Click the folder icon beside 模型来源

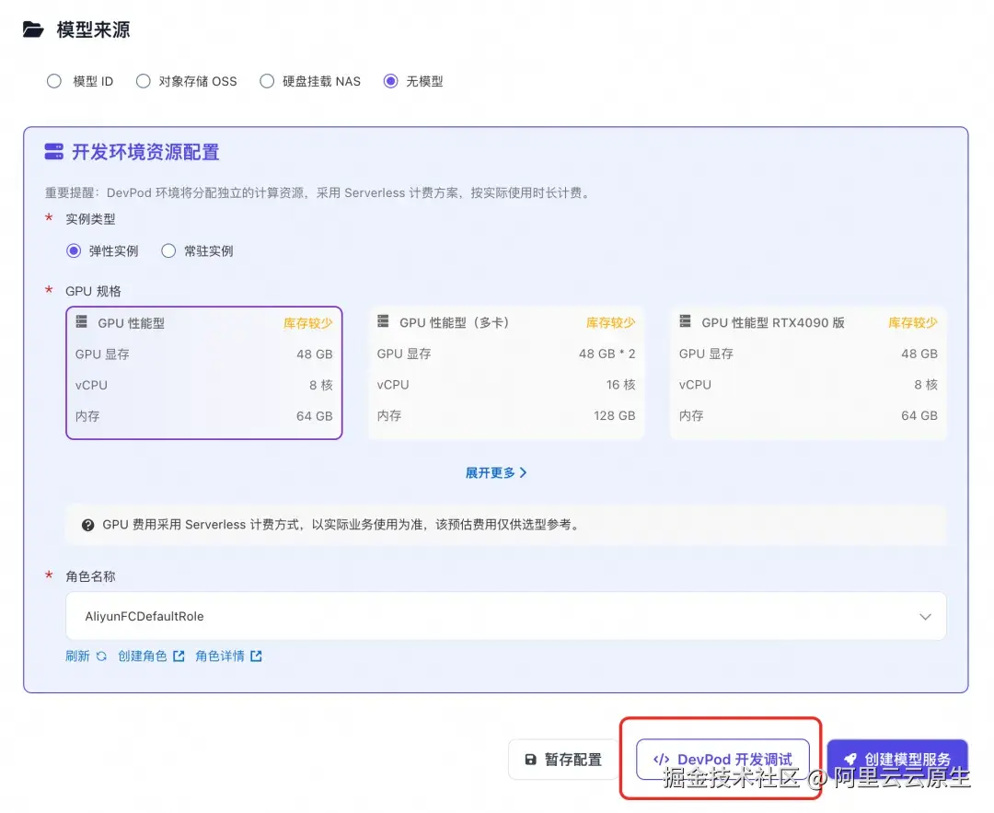(33, 29)
